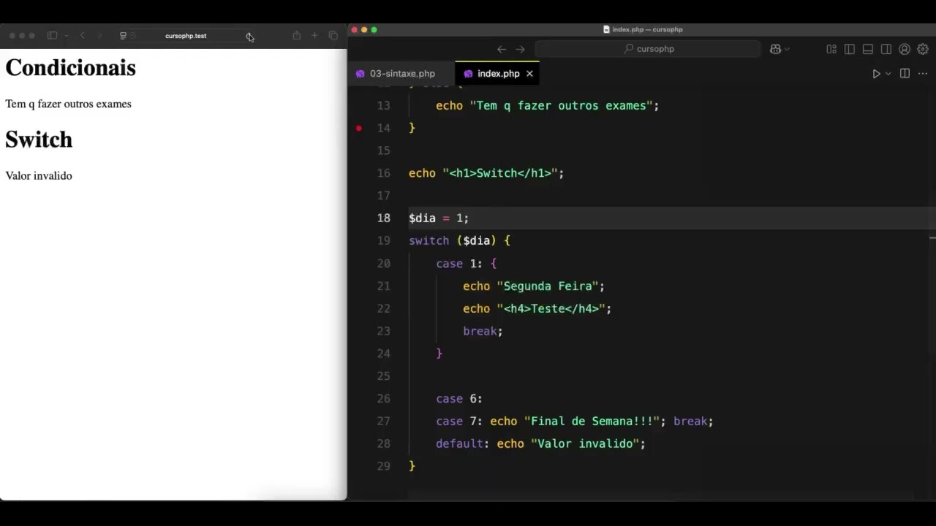The image size is (936, 526).
Task: Toggle the bottom panel in VS Code
Action: pyautogui.click(x=868, y=49)
